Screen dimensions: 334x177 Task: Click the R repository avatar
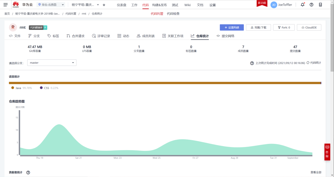13,27
